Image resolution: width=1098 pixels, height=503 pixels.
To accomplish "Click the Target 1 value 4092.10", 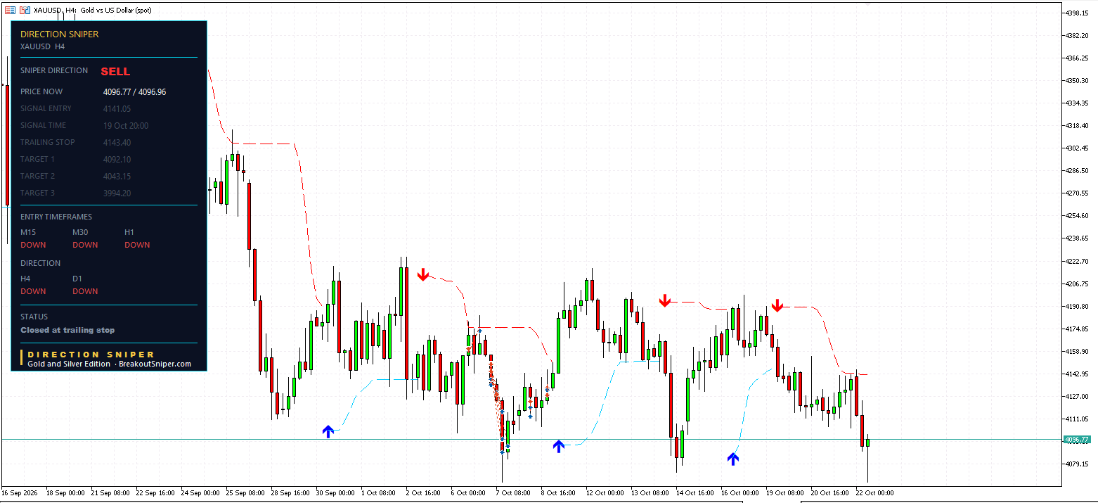I will (117, 159).
